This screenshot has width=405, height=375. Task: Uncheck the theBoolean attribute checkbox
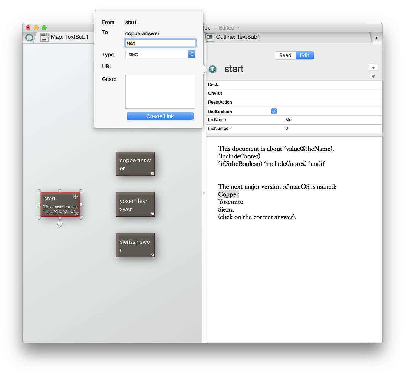click(x=274, y=111)
